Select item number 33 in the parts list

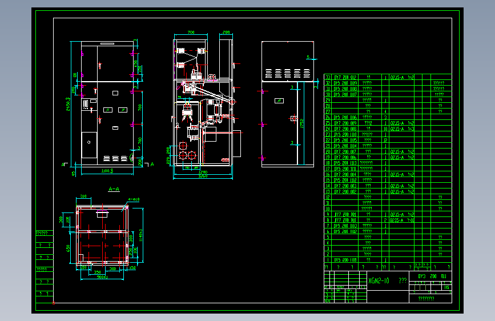328,77
